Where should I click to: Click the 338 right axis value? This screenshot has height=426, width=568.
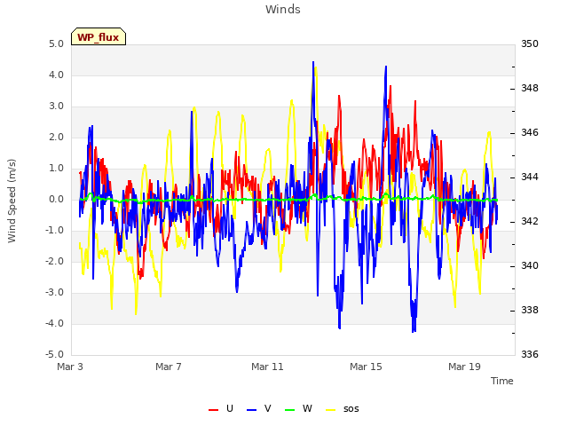click(530, 311)
